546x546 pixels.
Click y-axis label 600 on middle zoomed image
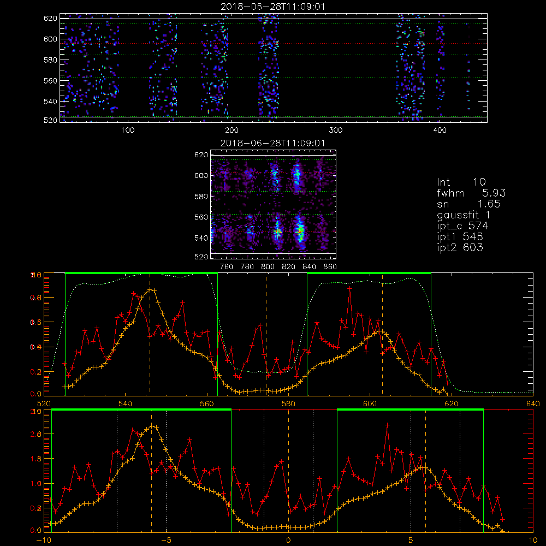coord(201,175)
